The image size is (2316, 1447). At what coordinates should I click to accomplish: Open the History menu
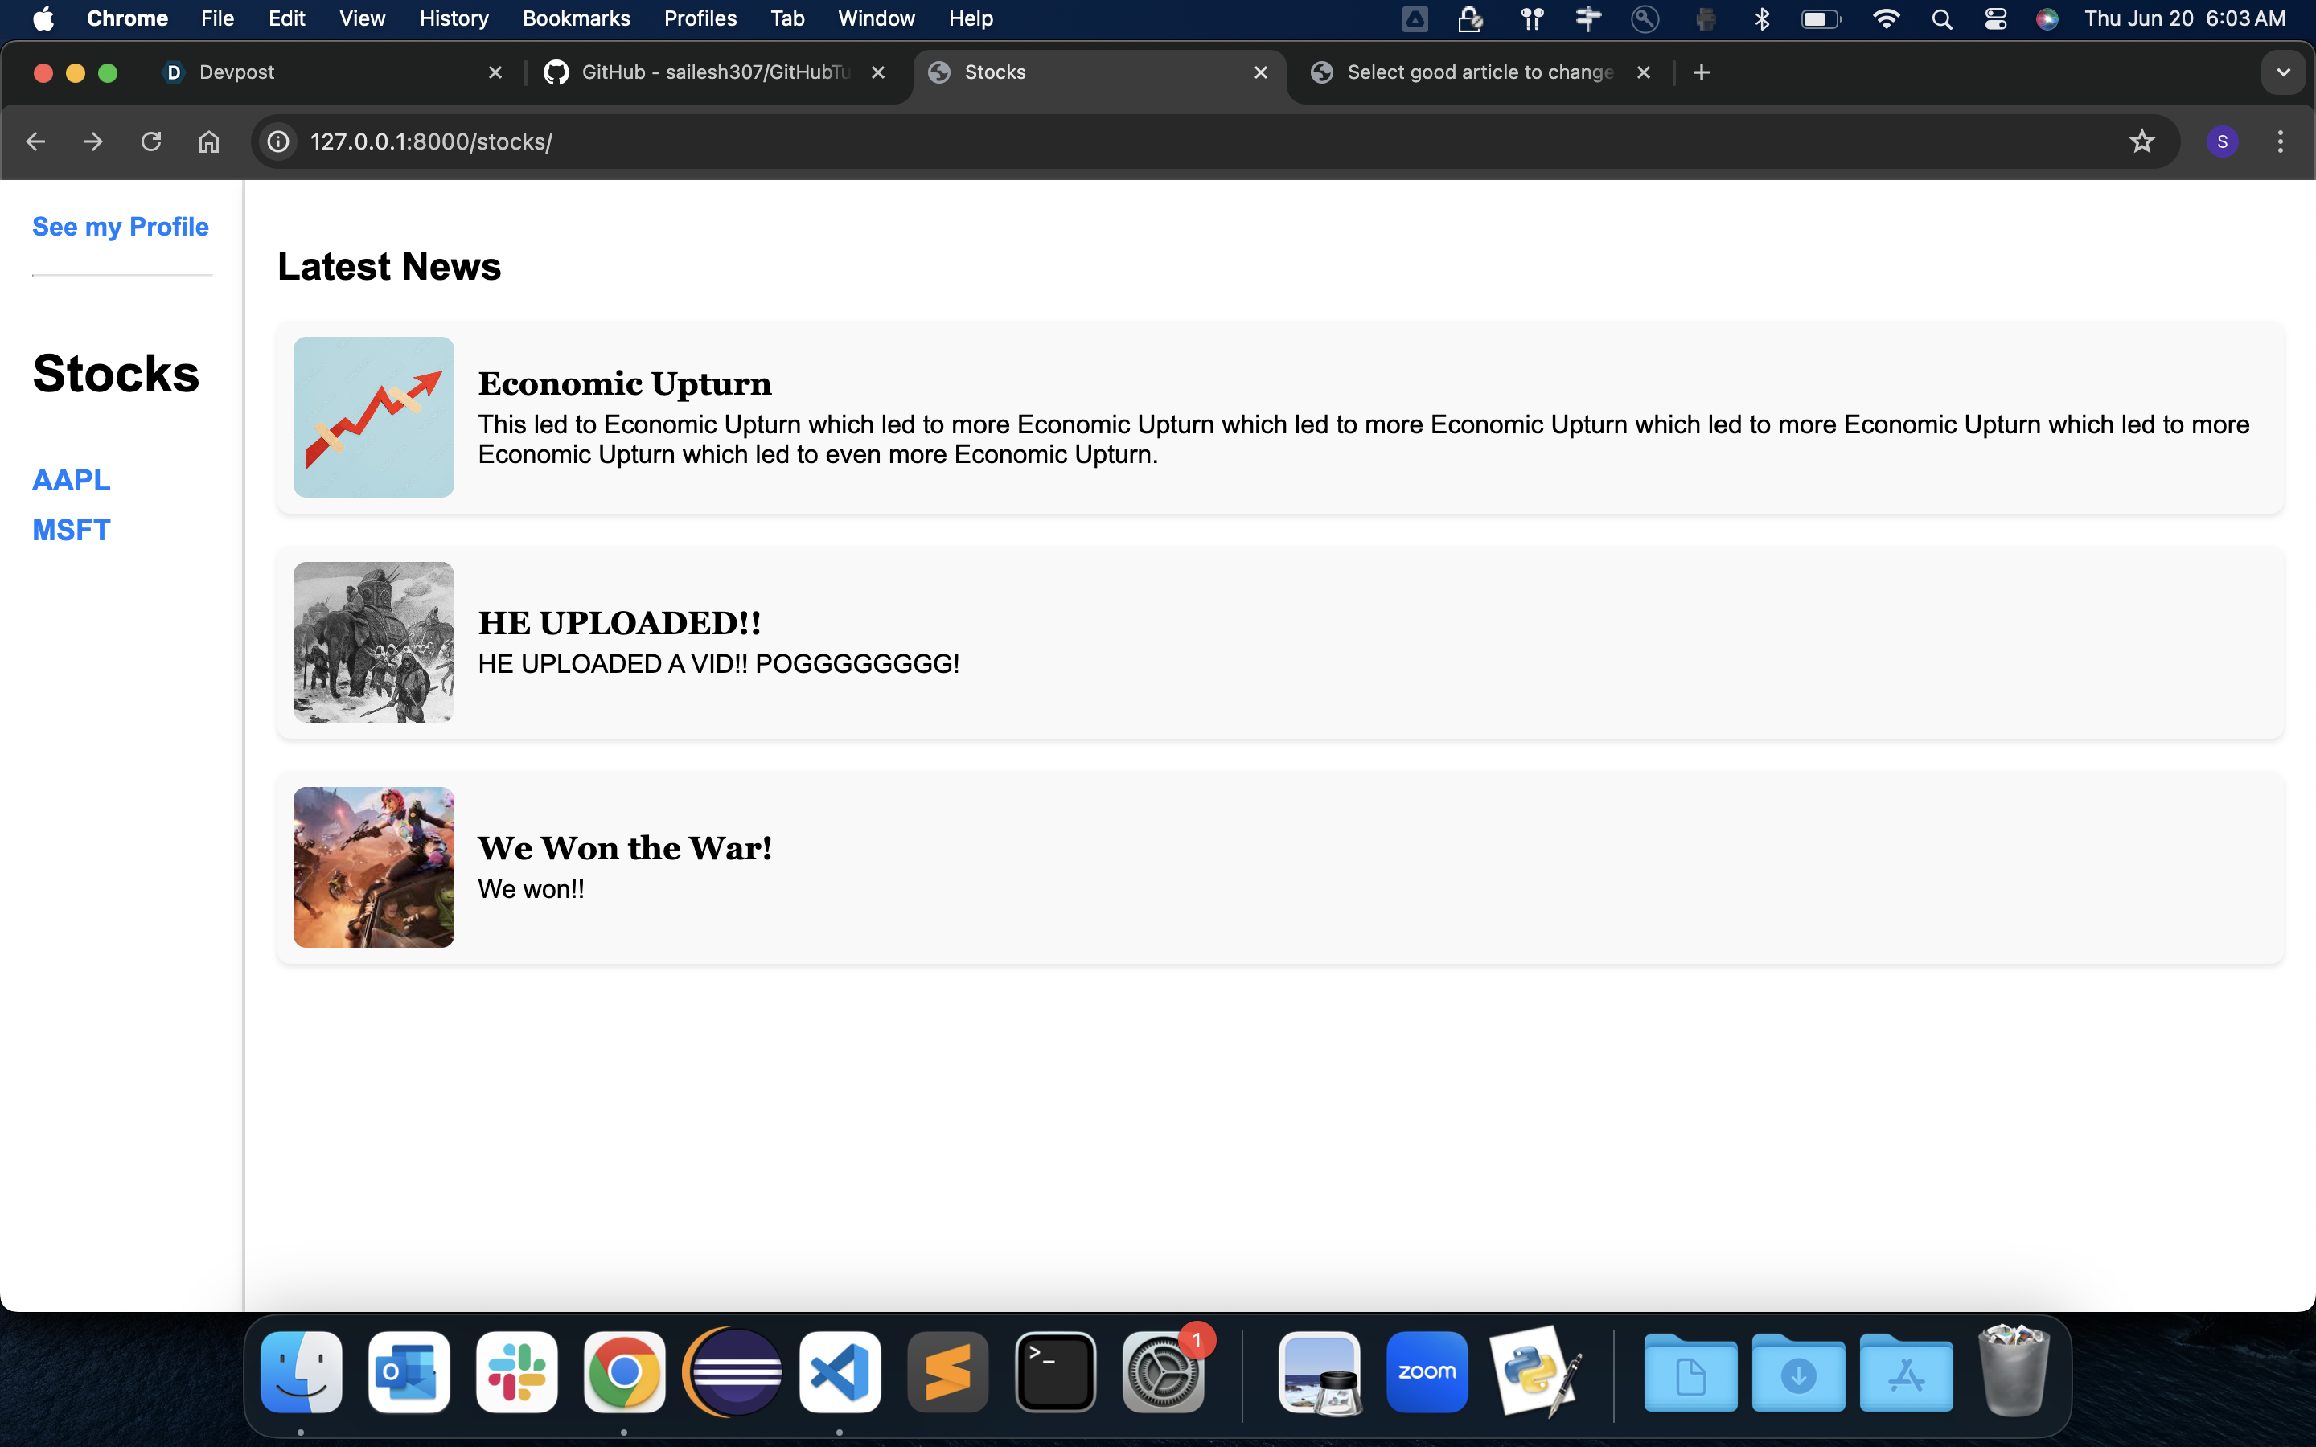tap(453, 18)
